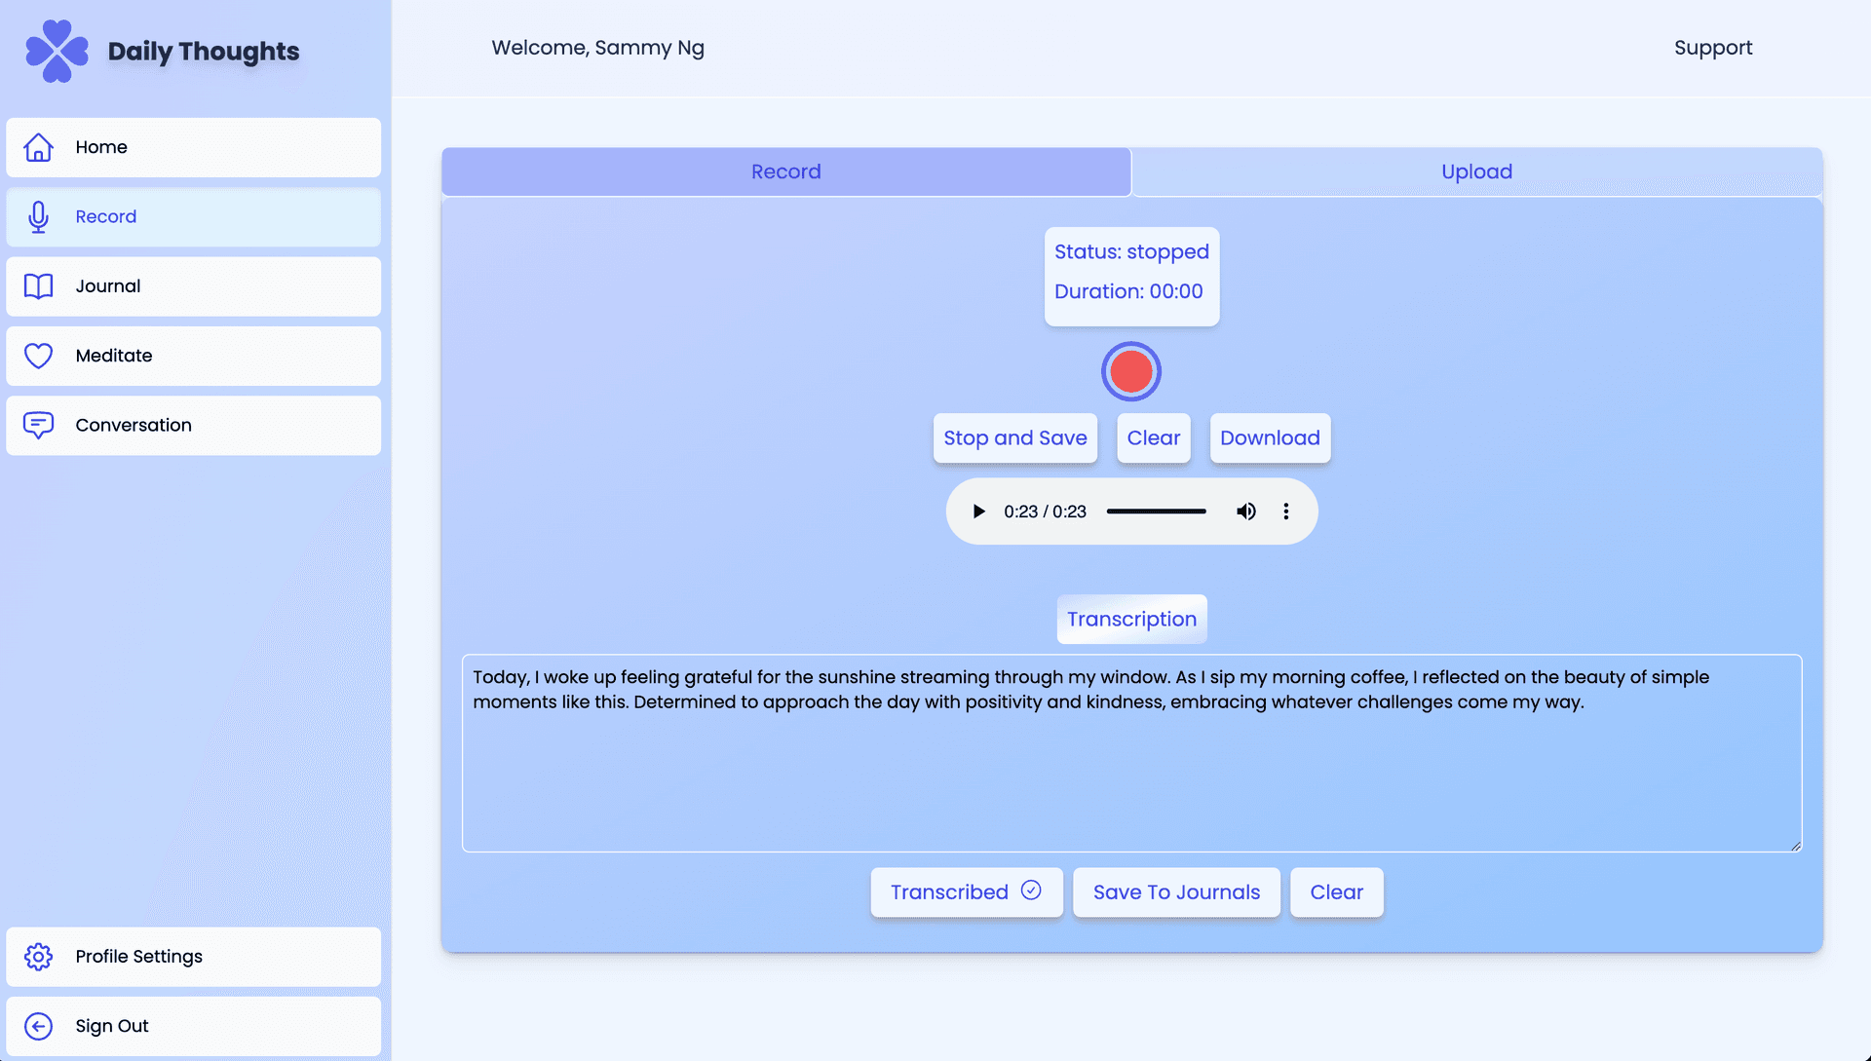Click the Transcription button

click(1131, 620)
